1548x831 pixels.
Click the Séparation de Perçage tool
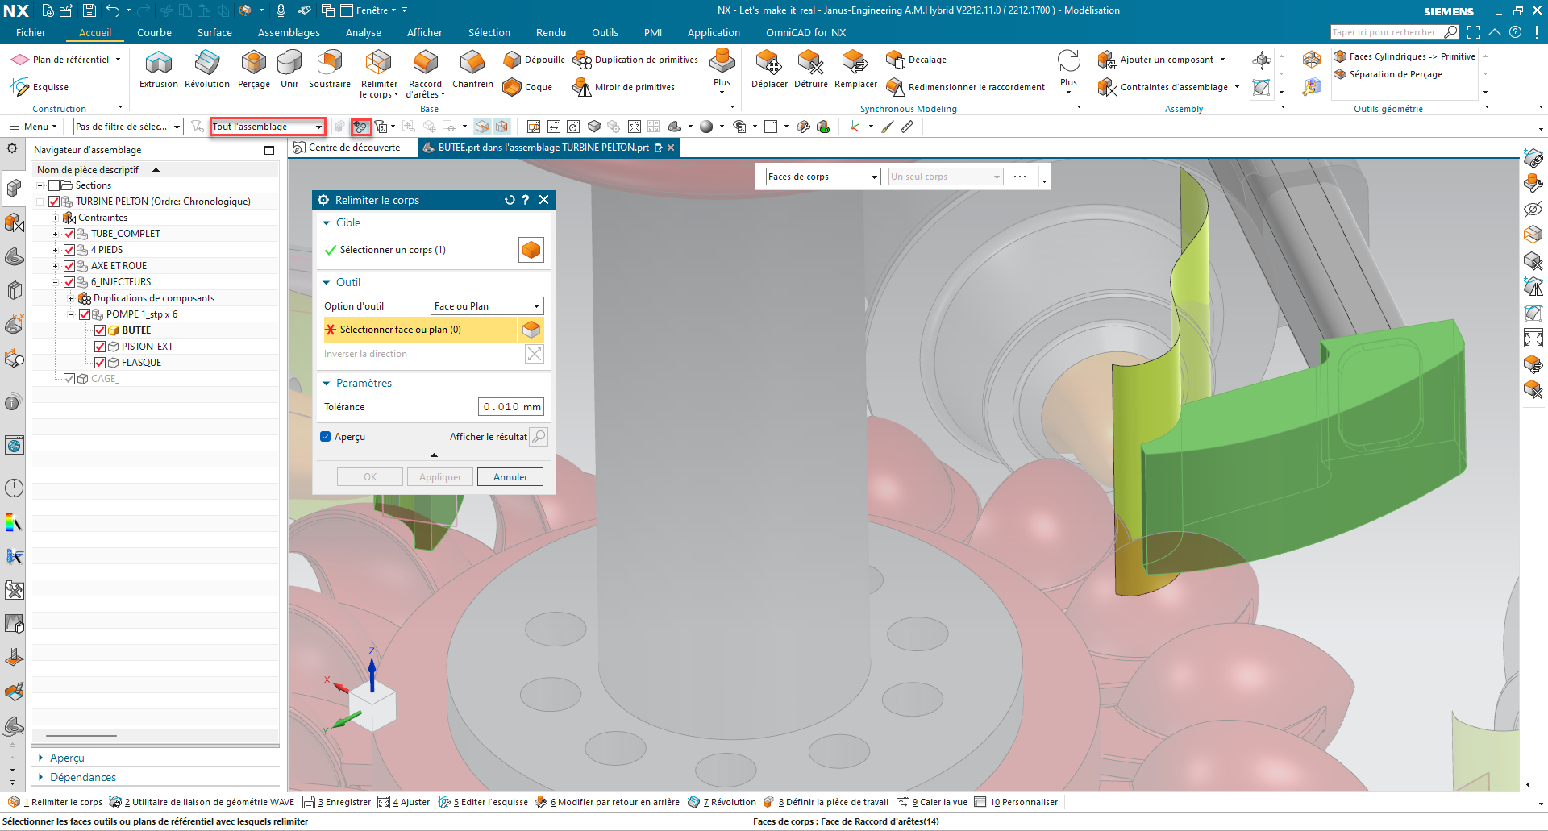click(1388, 74)
